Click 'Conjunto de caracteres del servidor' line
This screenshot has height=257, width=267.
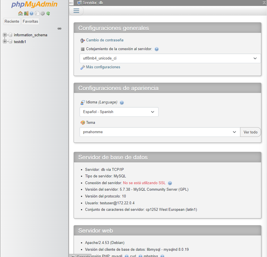coord(141,210)
